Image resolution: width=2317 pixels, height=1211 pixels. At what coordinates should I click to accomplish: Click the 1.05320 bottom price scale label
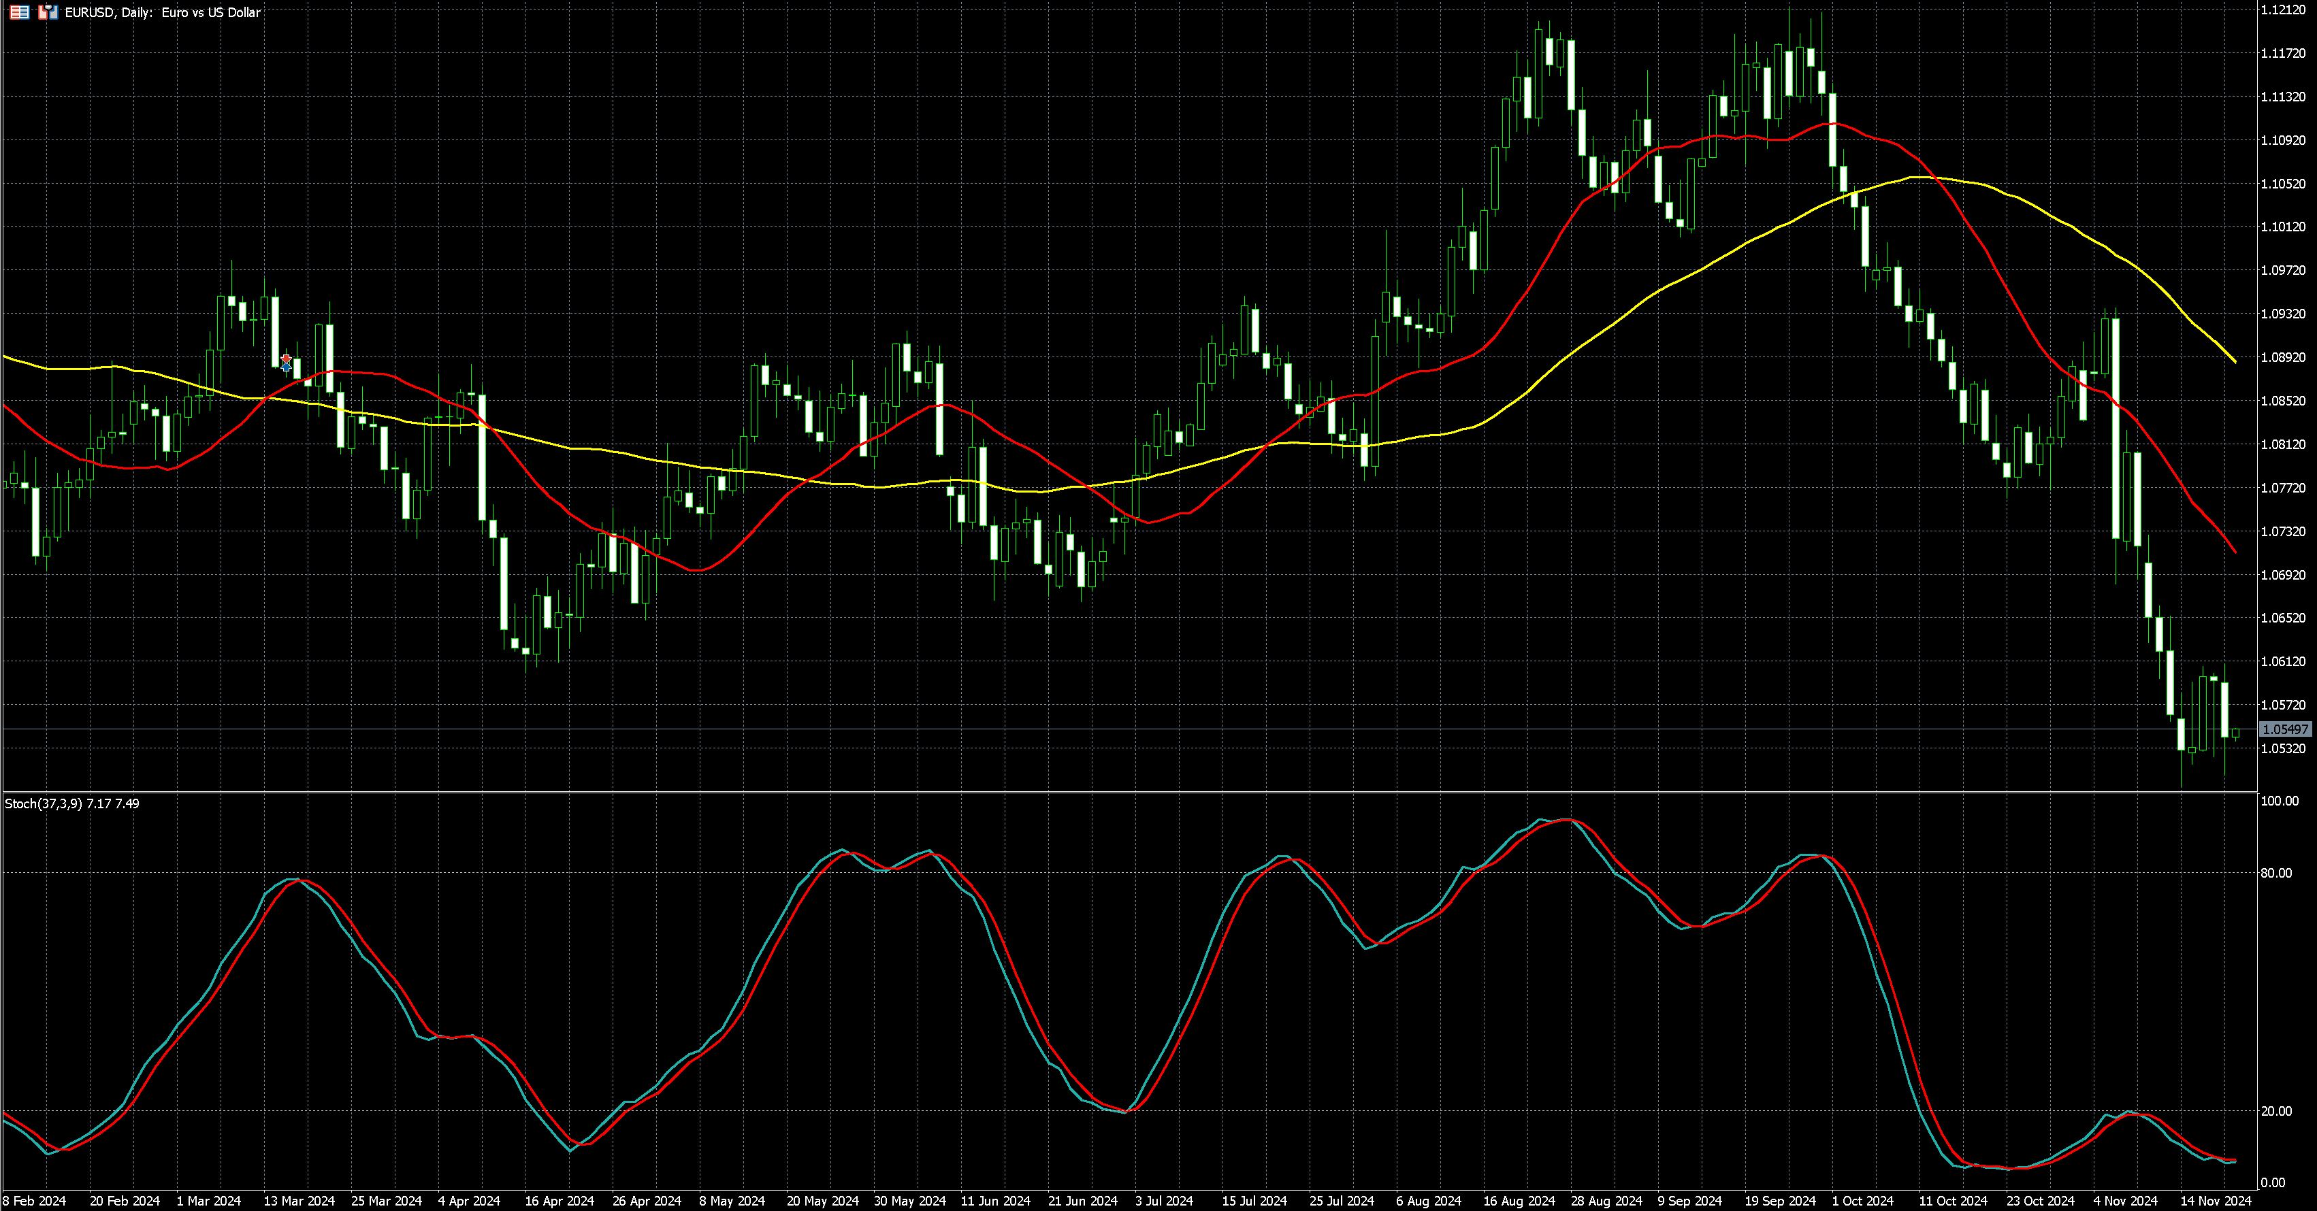[2283, 748]
